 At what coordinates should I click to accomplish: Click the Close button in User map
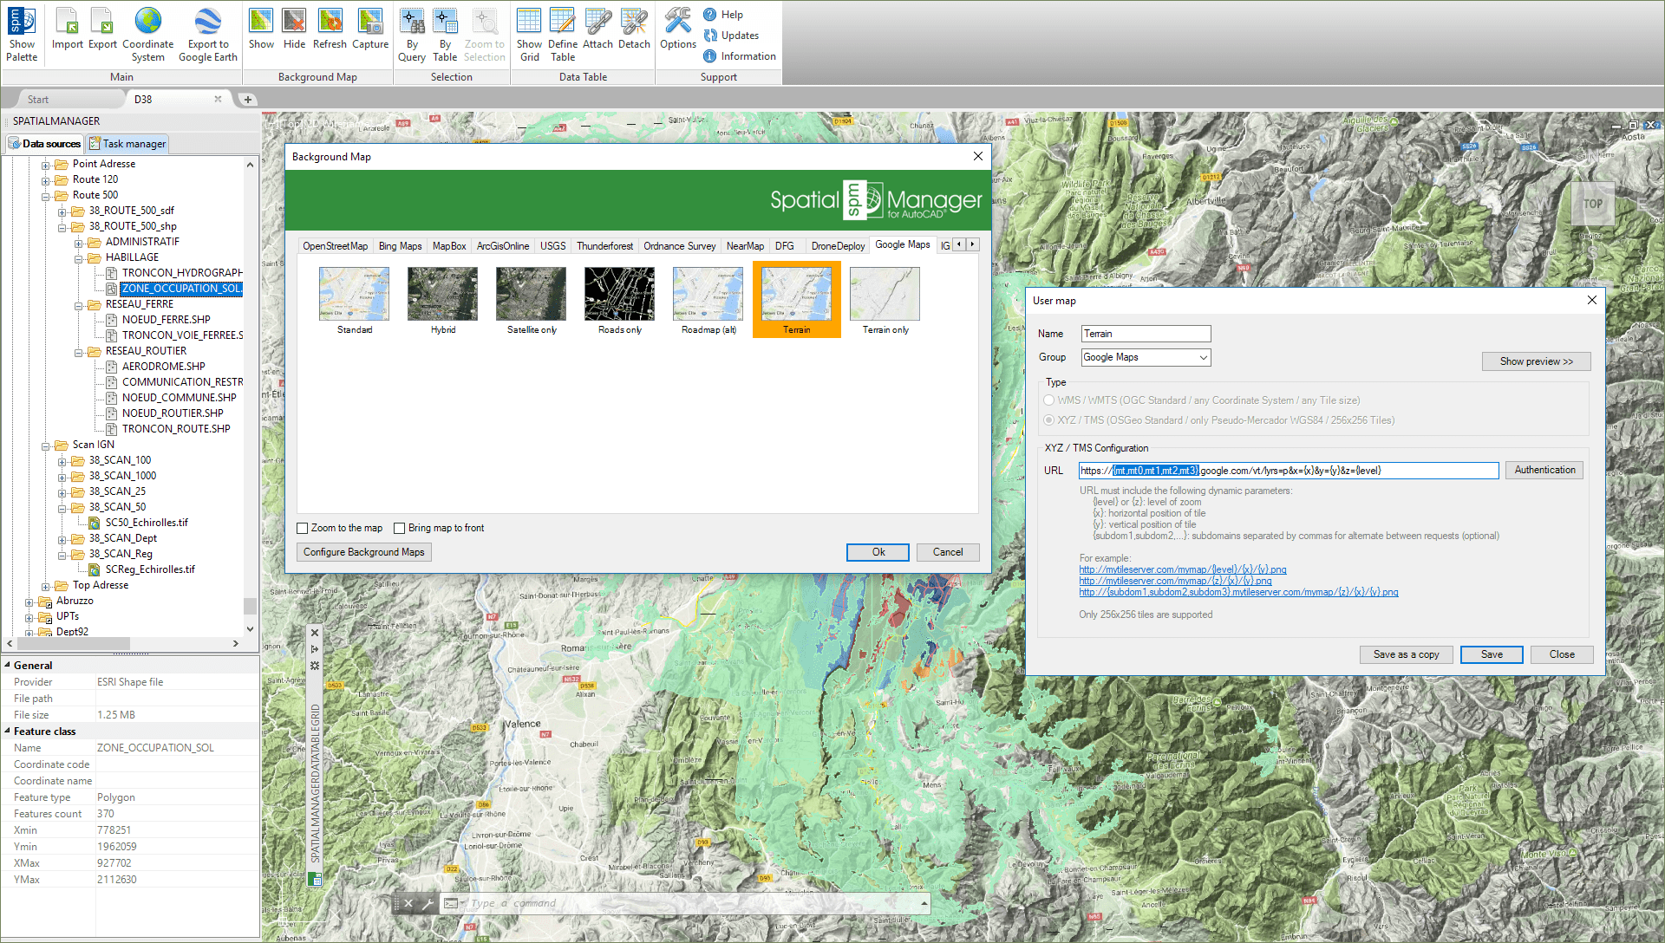(x=1562, y=654)
